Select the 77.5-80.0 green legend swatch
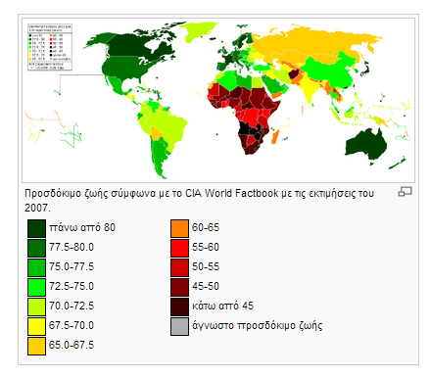The height and width of the screenshot is (378, 430). pos(36,248)
